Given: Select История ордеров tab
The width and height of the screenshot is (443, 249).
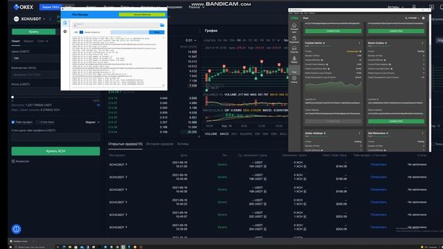Looking at the screenshot, I should coord(160,144).
